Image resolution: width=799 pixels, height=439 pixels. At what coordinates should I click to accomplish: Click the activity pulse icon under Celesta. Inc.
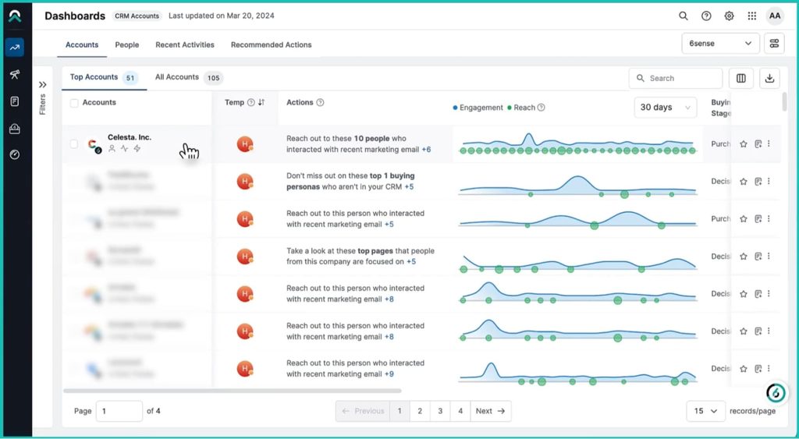tap(124, 149)
